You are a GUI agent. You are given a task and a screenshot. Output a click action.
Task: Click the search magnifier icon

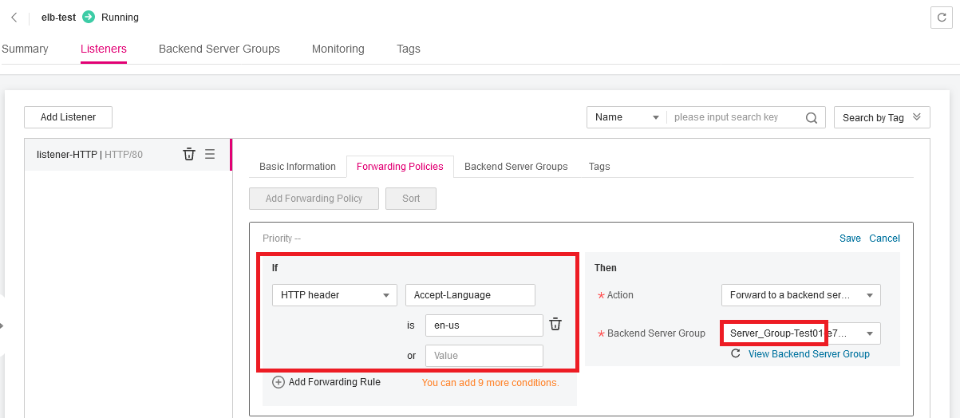(811, 117)
